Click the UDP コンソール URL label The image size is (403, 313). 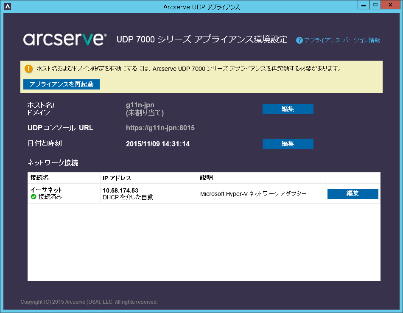(x=60, y=128)
